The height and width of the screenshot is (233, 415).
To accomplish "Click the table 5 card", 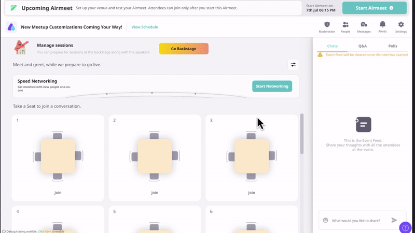I will (155, 220).
